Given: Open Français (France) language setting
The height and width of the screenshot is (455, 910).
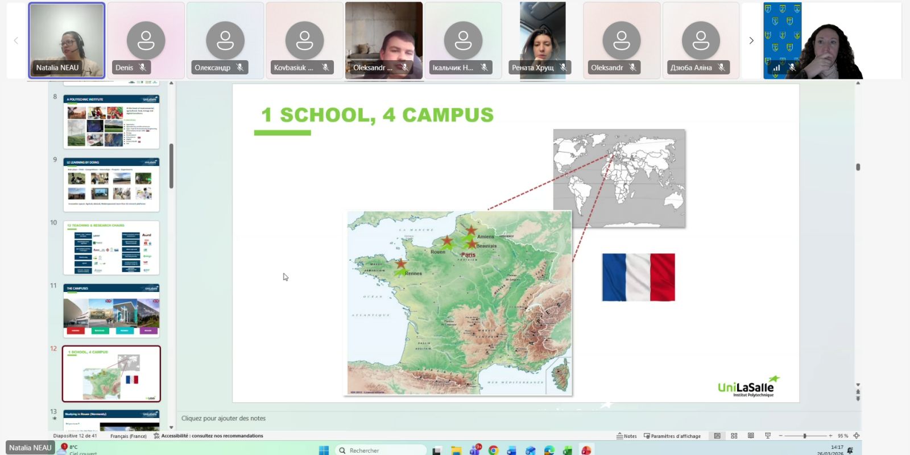Looking at the screenshot, I should 128,436.
